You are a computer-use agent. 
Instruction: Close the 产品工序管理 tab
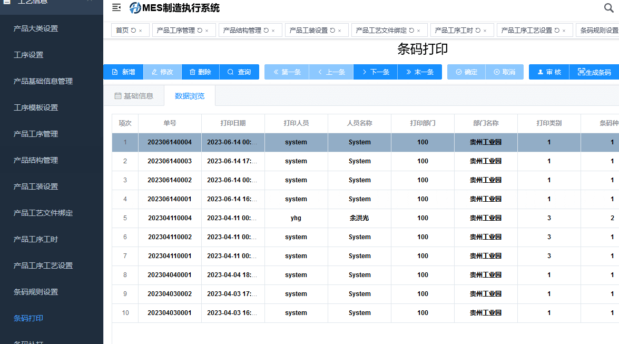tap(207, 31)
